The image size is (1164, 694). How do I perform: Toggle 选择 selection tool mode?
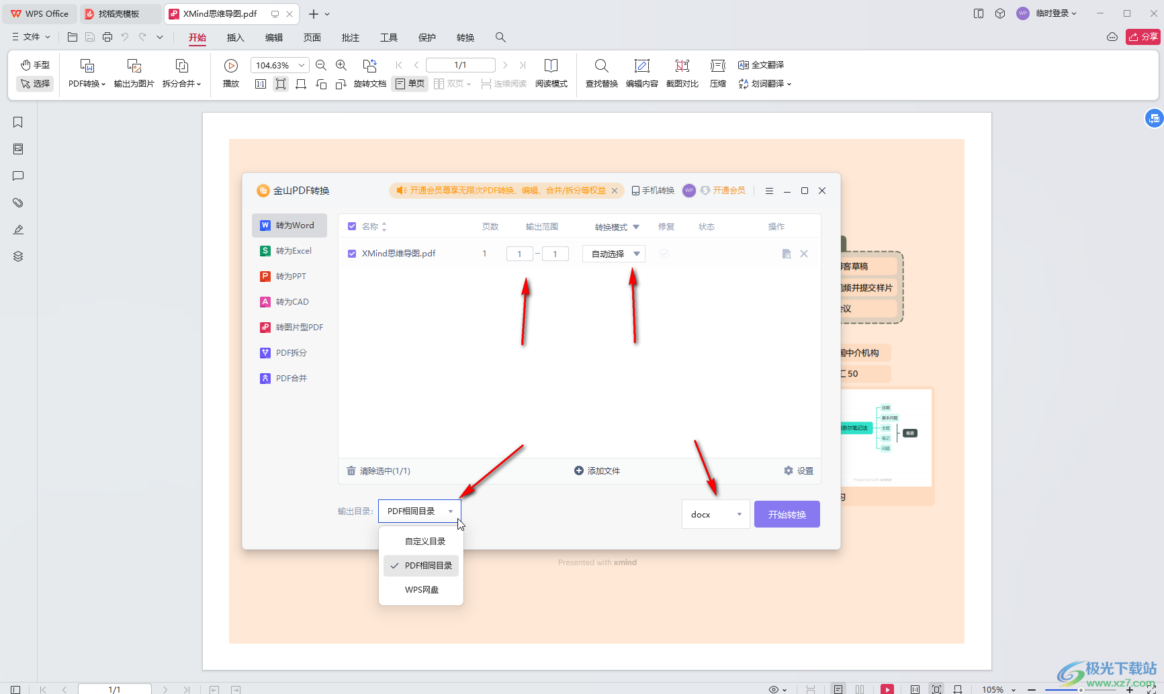(35, 84)
